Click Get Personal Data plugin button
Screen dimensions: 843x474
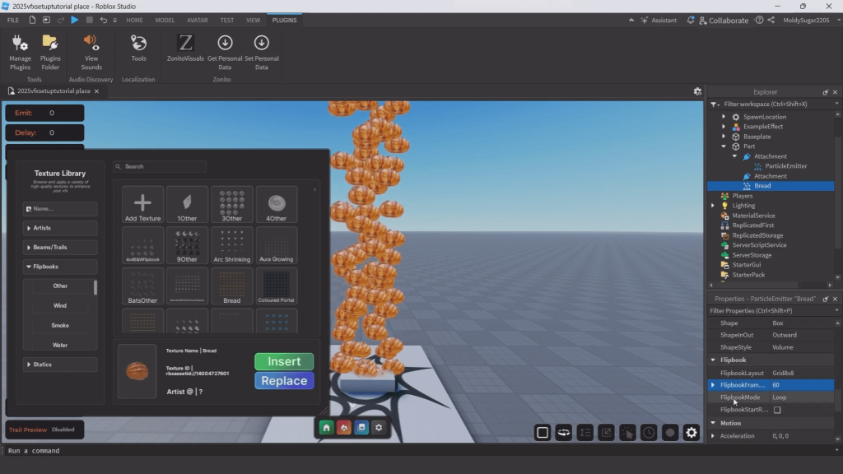tap(225, 52)
